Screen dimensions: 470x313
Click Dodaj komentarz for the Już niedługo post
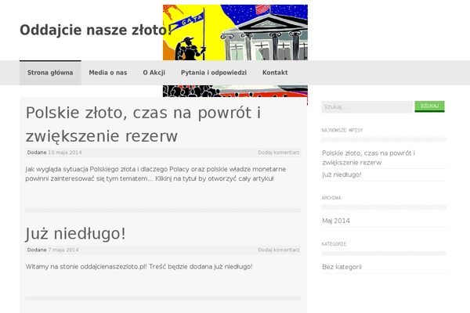click(x=279, y=250)
